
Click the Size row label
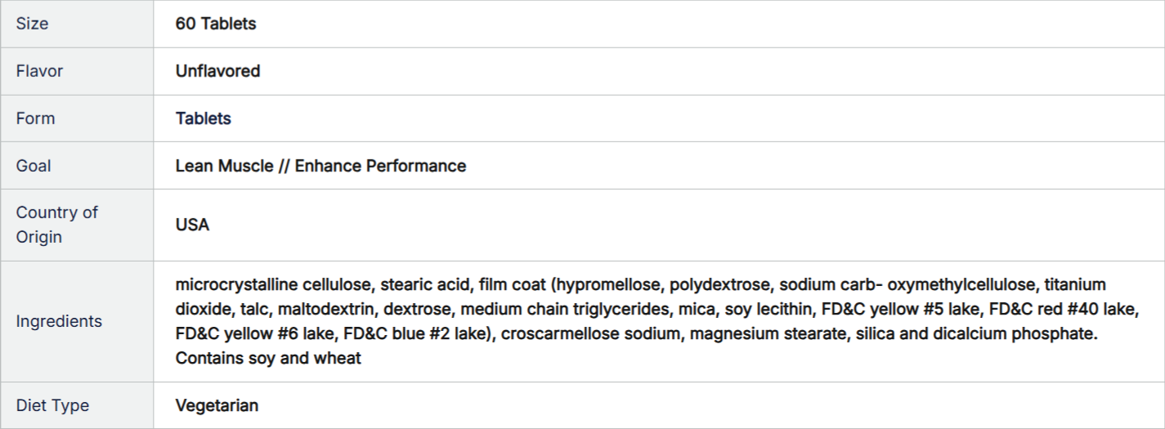[x=32, y=24]
